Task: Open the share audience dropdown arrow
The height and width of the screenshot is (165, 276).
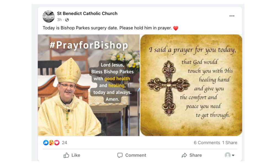Action: [x=233, y=156]
